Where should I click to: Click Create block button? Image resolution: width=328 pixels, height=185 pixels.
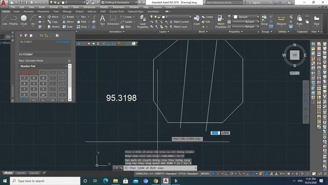pos(207,17)
